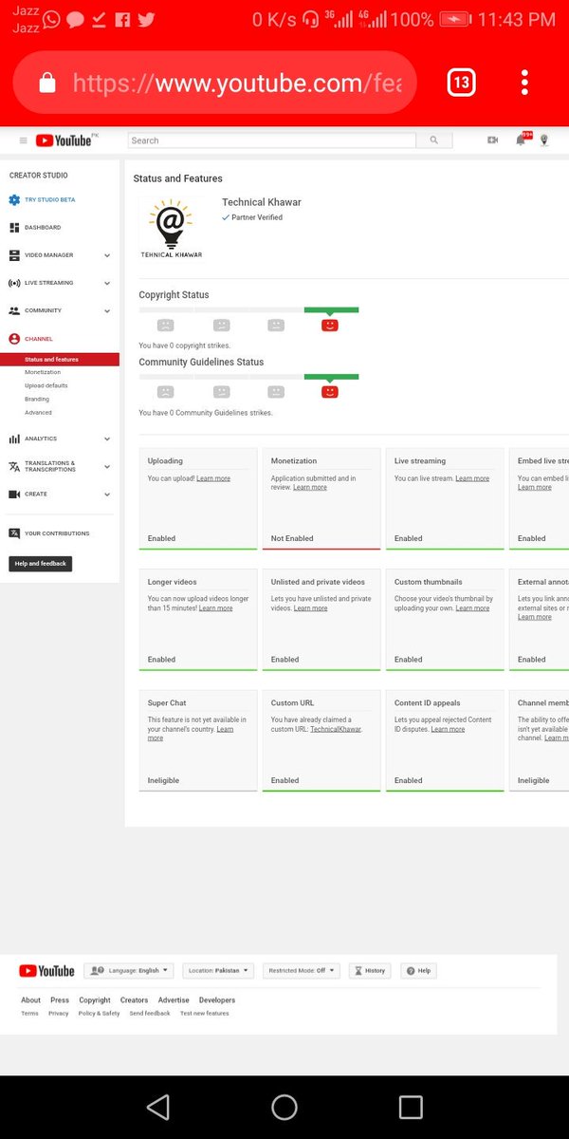Click the Advertise footer link
The height and width of the screenshot is (1139, 569).
pyautogui.click(x=174, y=1000)
